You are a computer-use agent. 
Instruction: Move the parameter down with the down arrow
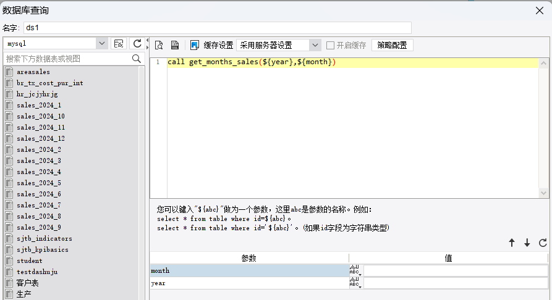coord(527,243)
